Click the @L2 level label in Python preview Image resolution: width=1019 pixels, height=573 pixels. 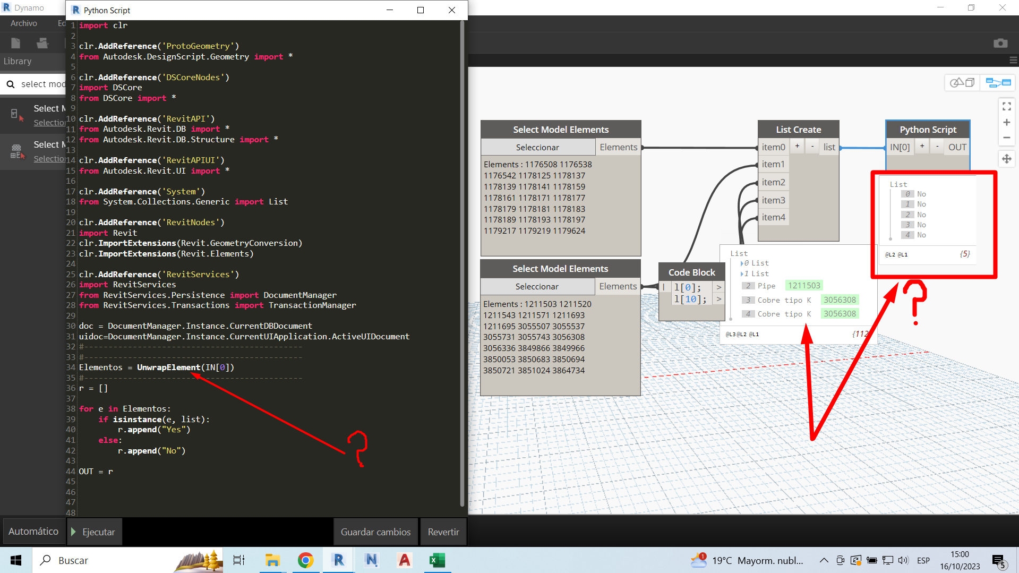pos(890,255)
